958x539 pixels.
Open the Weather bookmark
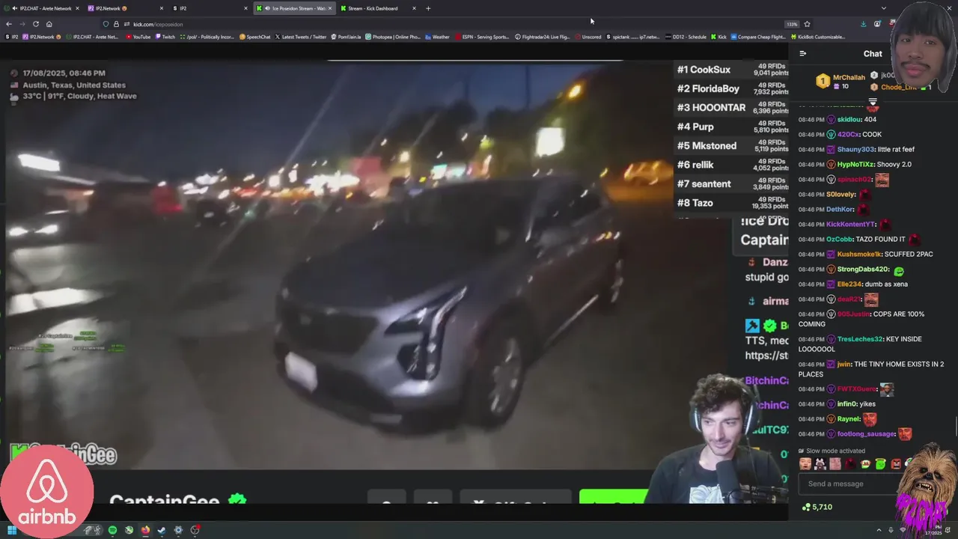pyautogui.click(x=438, y=37)
